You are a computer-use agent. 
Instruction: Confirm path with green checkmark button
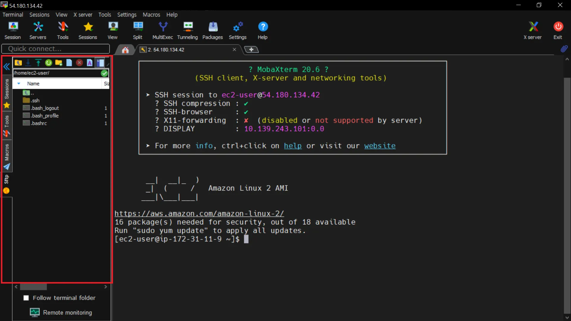click(x=104, y=73)
